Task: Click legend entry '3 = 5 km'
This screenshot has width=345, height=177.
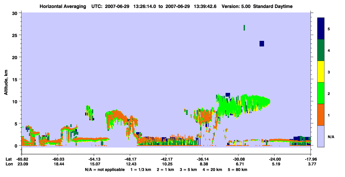Action: click(188, 170)
